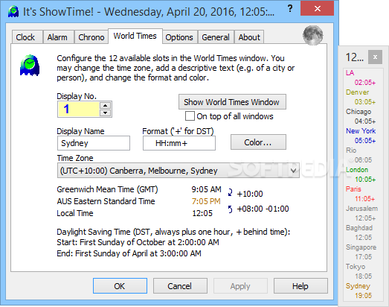Click the counterclockwise arrow beside +08:00 -01:00

pyautogui.click(x=231, y=209)
